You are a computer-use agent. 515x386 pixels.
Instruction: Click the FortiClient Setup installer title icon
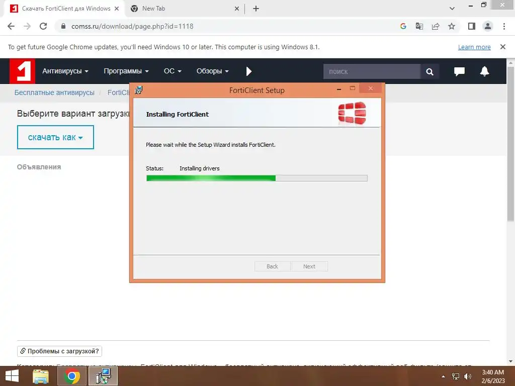(139, 90)
